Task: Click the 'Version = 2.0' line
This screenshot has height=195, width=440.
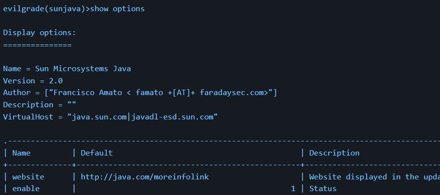Action: click(33, 81)
